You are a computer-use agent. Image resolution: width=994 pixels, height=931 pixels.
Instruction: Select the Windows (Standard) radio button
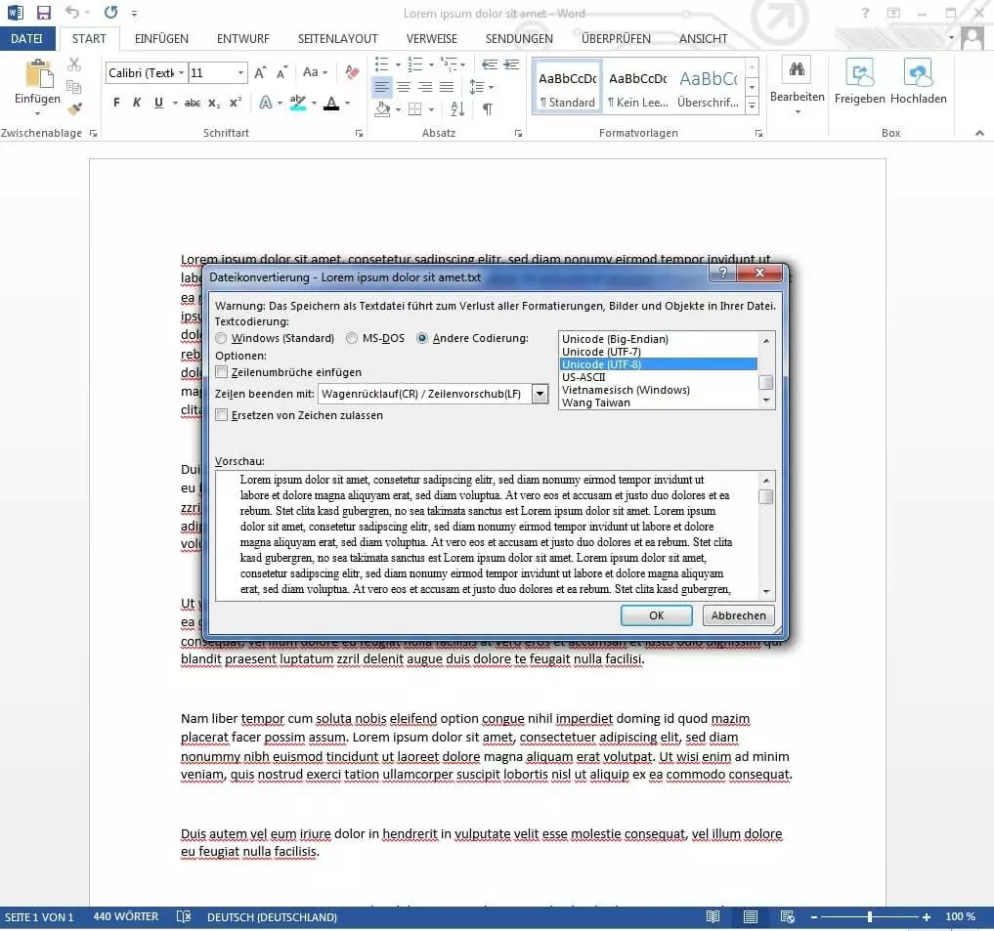(222, 338)
